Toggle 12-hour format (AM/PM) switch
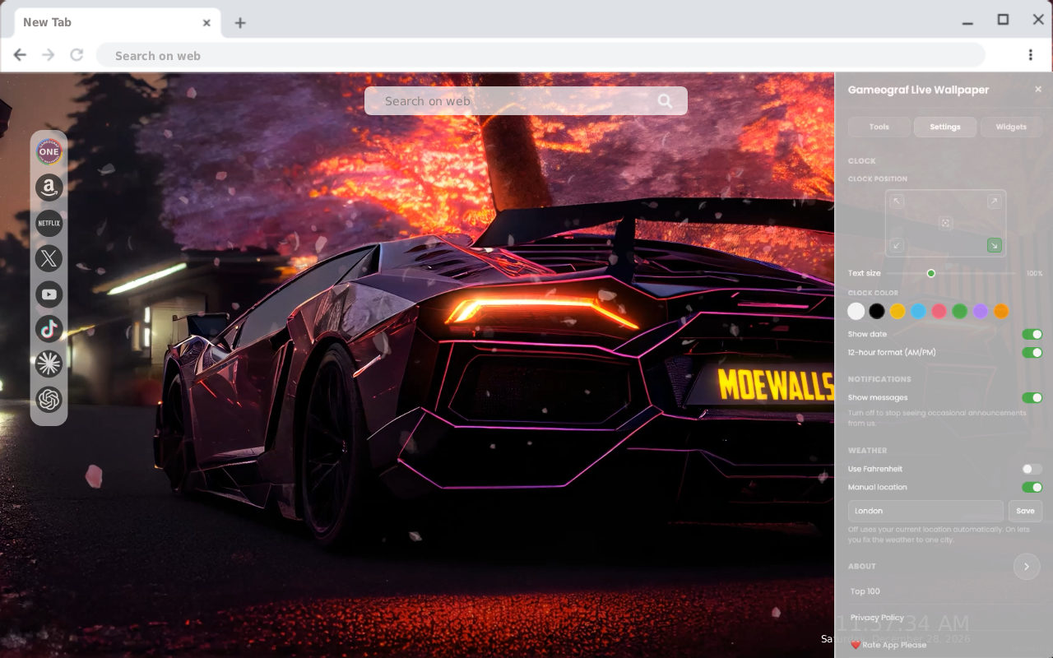 pyautogui.click(x=1032, y=353)
